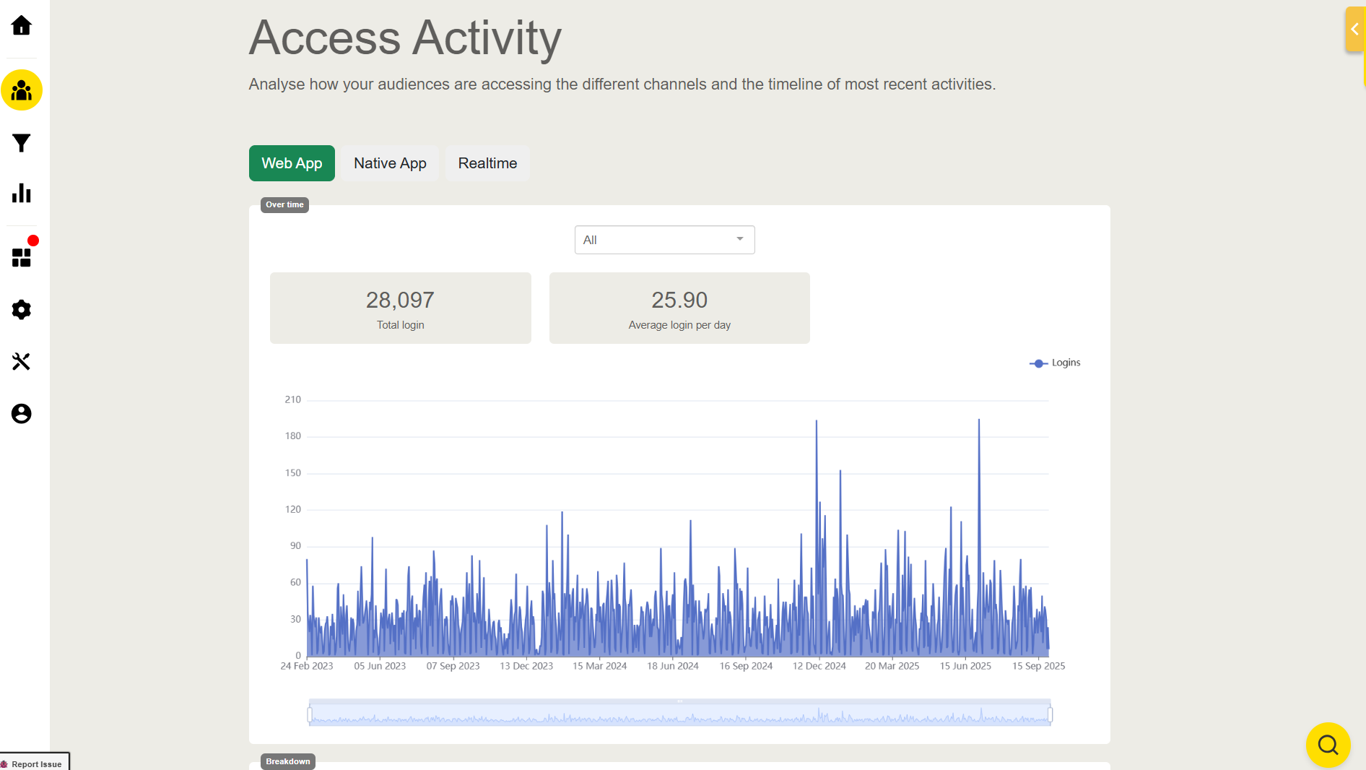Click the Report Issue button
The height and width of the screenshot is (770, 1366).
35,763
